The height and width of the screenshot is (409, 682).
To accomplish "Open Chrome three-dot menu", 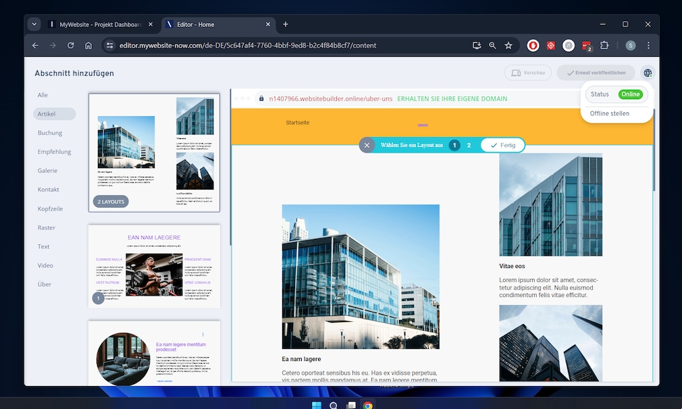I will [648, 46].
